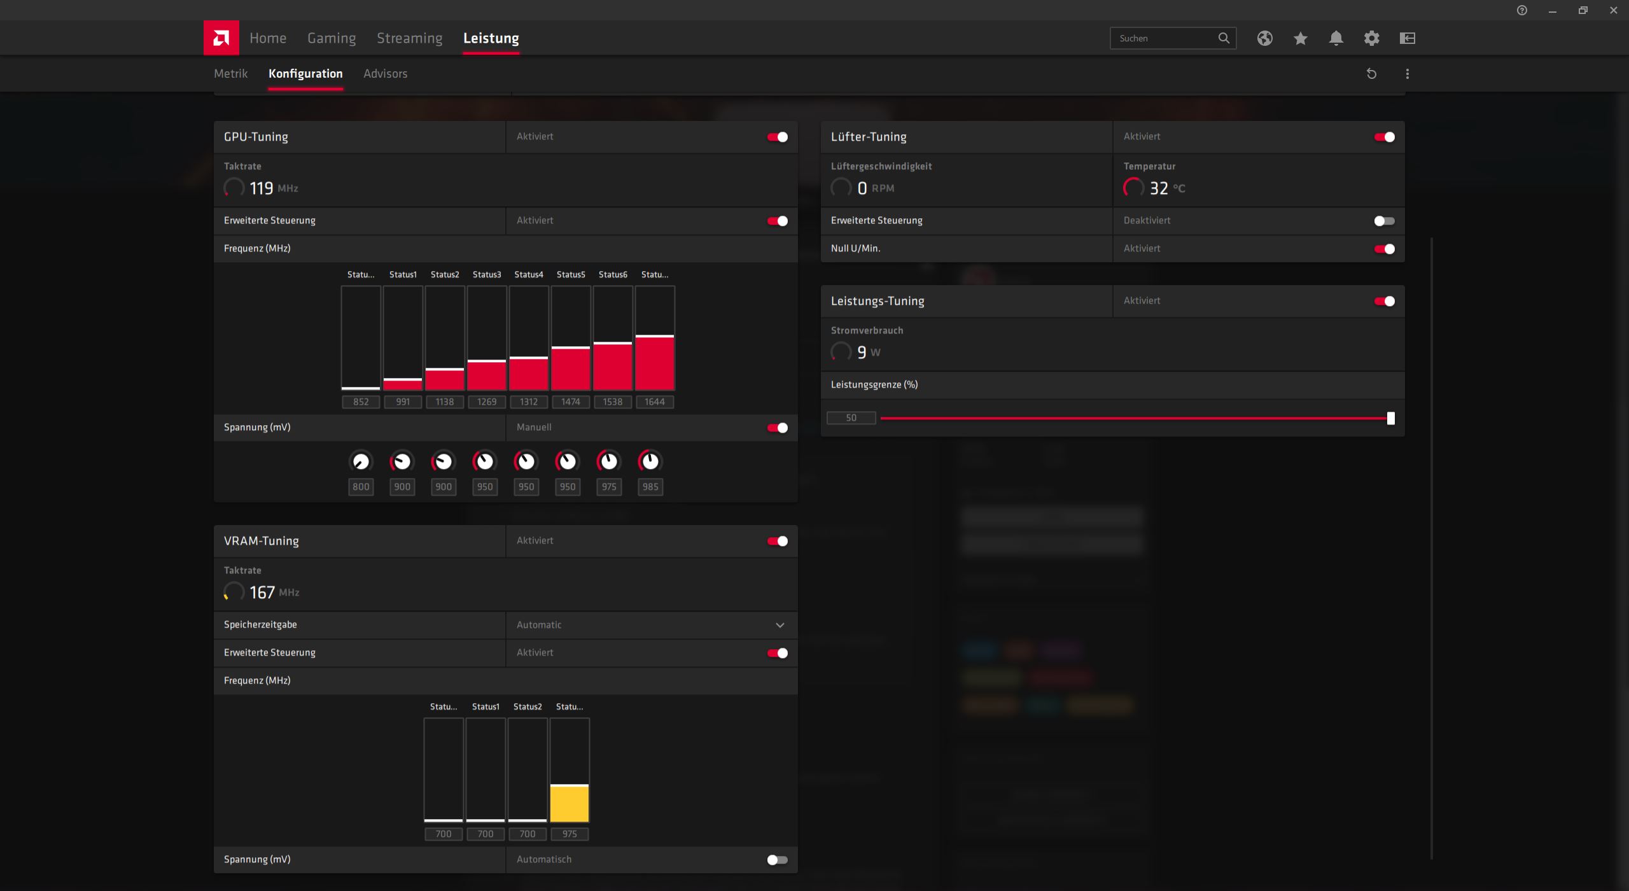Select the Gaming navigation menu item
This screenshot has width=1629, height=891.
click(x=330, y=38)
